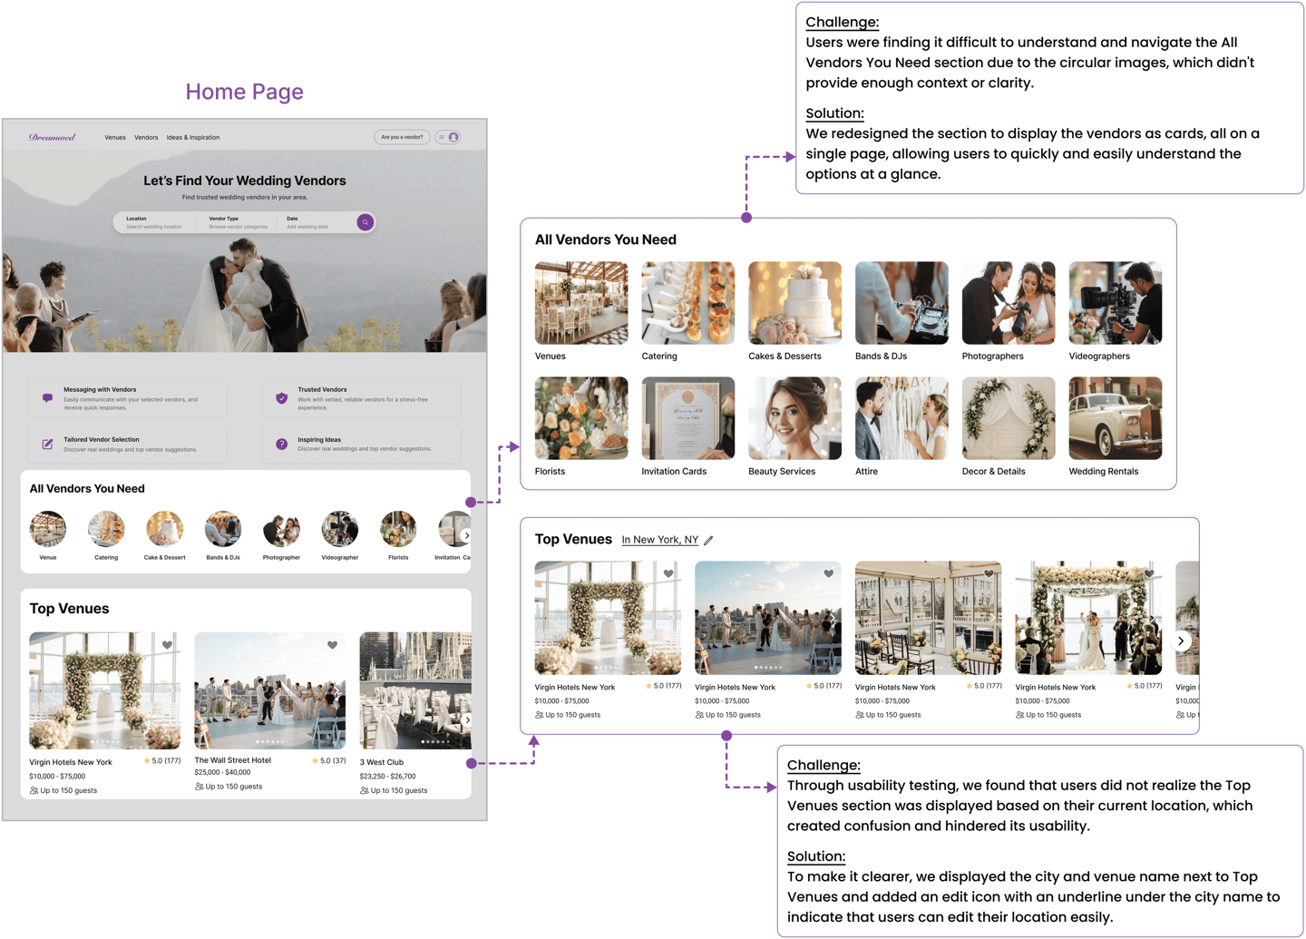Open the Messaging with Vendors feature card
Image resolution: width=1306 pixels, height=939 pixels.
click(127, 398)
